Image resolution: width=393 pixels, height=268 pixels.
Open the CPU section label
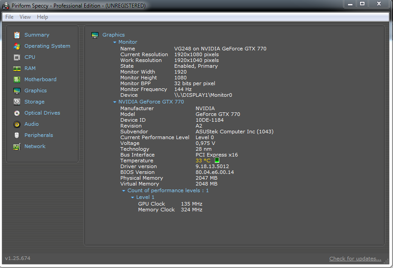(29, 57)
